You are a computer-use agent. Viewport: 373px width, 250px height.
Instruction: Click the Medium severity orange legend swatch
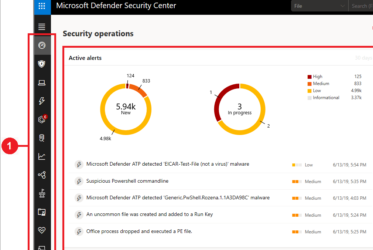pos(309,84)
